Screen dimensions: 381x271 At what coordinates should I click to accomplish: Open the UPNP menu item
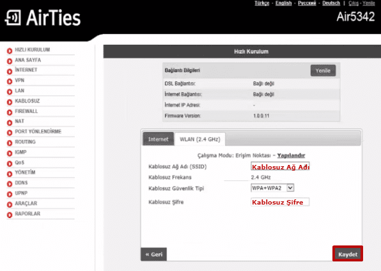tap(21, 193)
